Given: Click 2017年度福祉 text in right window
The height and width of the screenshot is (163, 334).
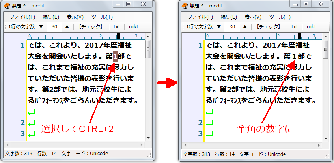Looking at the screenshot, I should click(286, 46).
